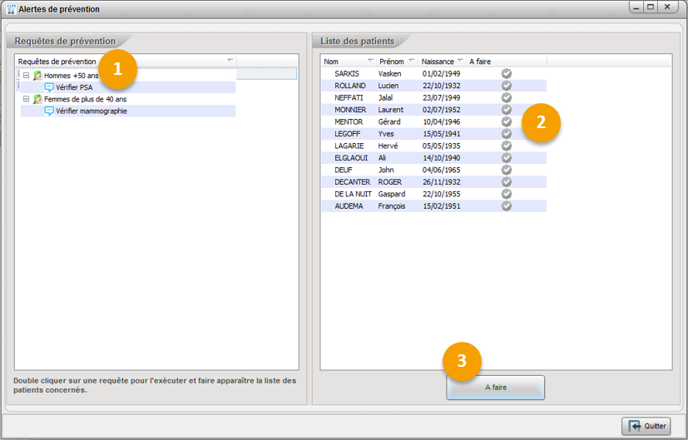Toggle the A faire check for DEUF John
This screenshot has height=440, width=688.
click(507, 170)
